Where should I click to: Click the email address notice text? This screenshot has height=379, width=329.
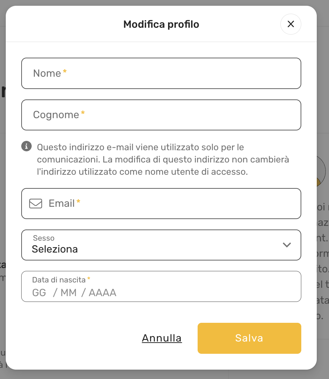(163, 159)
